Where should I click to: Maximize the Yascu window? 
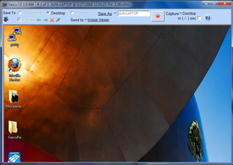point(214,4)
